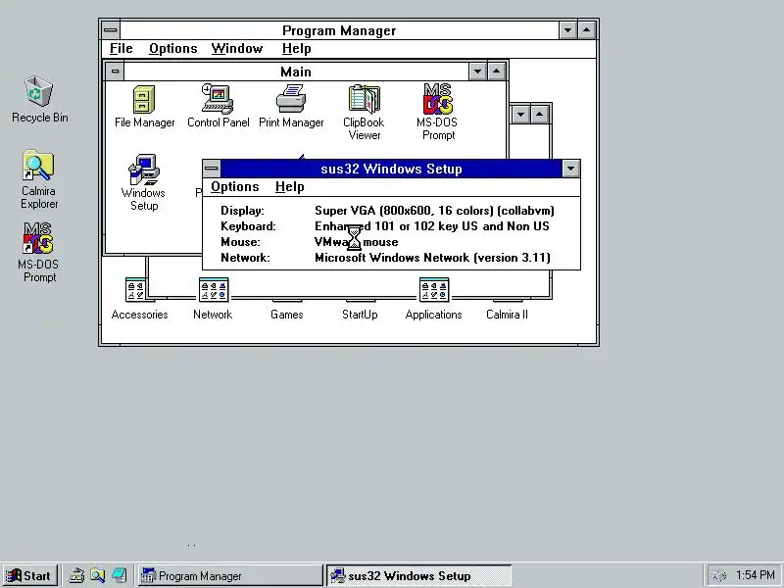The image size is (784, 588).
Task: Open the Main window control-menu box
Action: point(115,72)
